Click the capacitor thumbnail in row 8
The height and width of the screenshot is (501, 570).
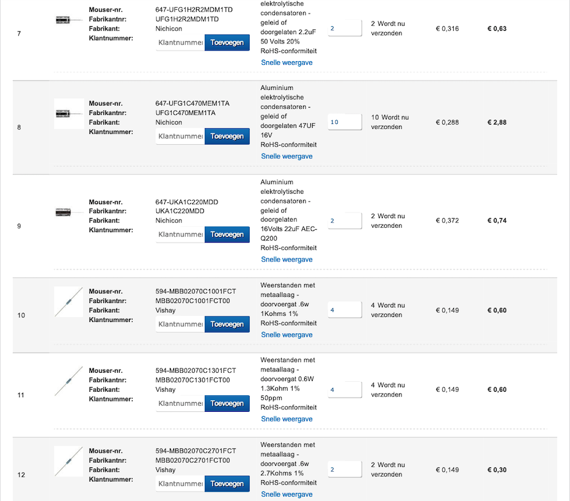click(x=68, y=113)
